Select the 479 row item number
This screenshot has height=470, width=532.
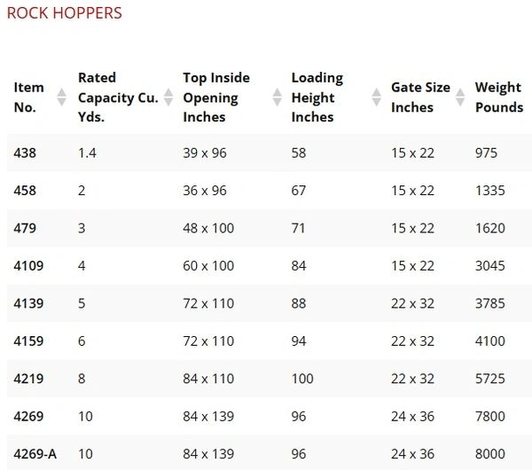pos(26,228)
